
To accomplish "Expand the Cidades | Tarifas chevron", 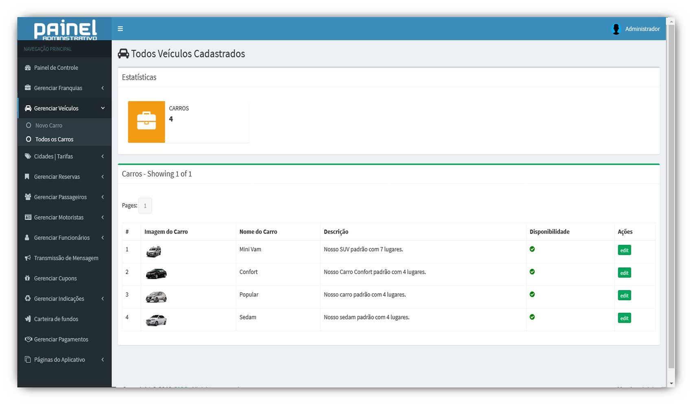I will [103, 156].
